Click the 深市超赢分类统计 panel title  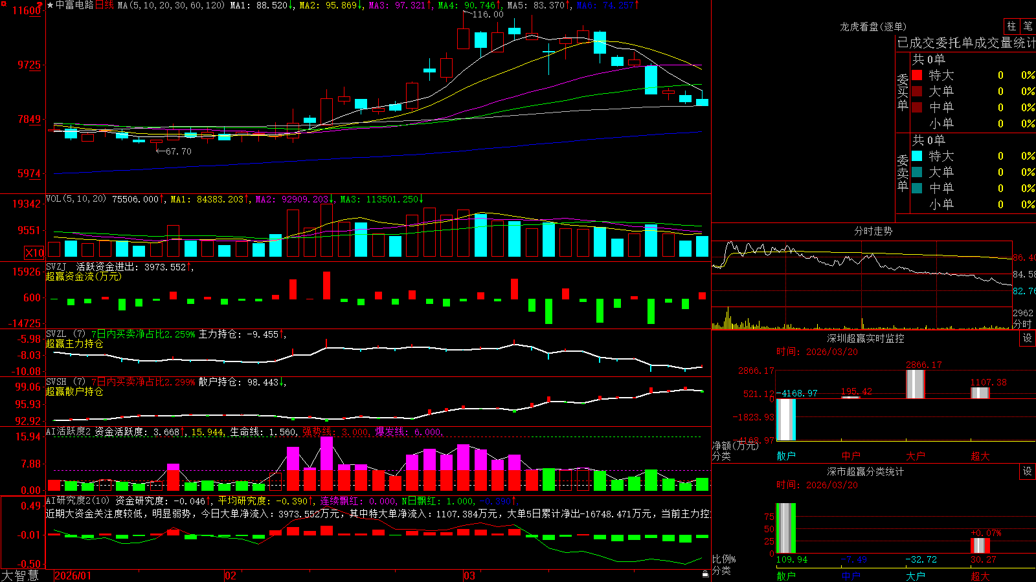tap(865, 471)
